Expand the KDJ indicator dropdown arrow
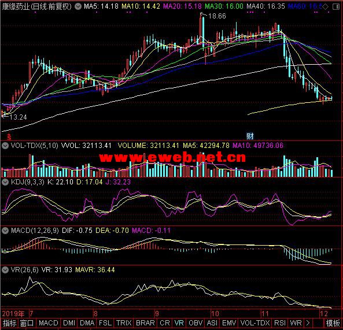The height and width of the screenshot is (330, 343). (x=5, y=182)
